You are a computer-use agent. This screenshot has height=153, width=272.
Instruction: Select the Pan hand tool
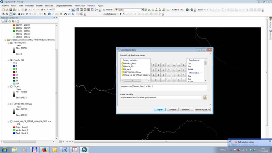tap(10, 14)
